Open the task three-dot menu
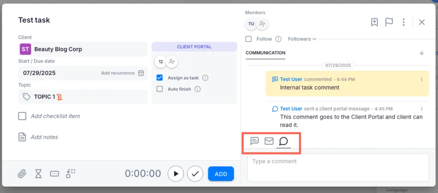Screen dimensions: 438x193 pyautogui.click(x=403, y=22)
